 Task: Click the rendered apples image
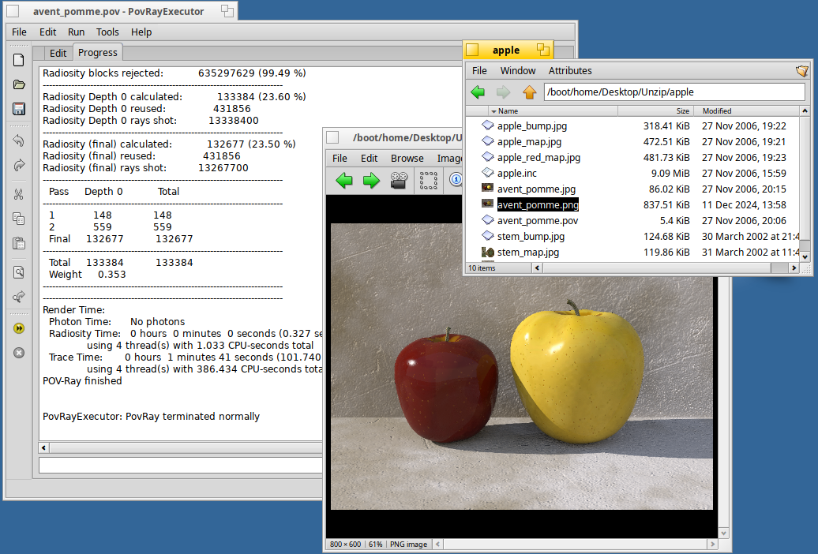tap(522, 366)
